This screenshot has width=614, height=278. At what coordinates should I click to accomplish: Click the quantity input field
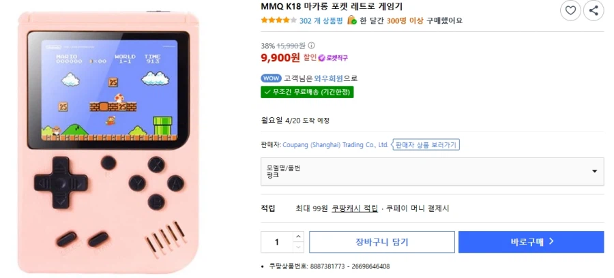click(277, 242)
